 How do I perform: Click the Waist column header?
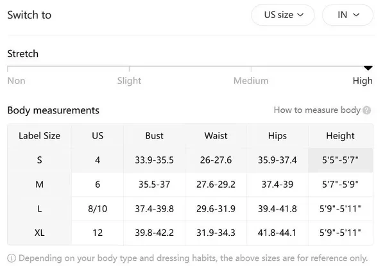216,136
